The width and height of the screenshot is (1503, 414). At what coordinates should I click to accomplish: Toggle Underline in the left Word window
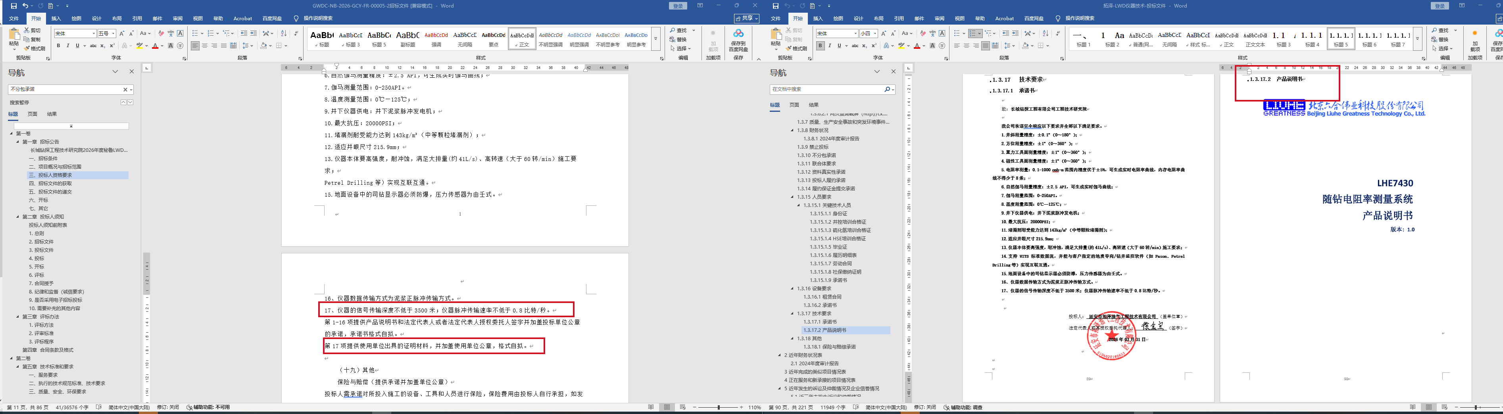point(77,46)
